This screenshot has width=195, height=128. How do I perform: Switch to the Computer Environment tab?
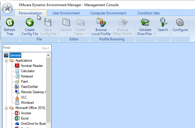108,13
